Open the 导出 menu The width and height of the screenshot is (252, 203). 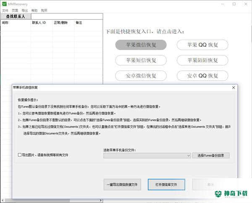[x=25, y=11]
